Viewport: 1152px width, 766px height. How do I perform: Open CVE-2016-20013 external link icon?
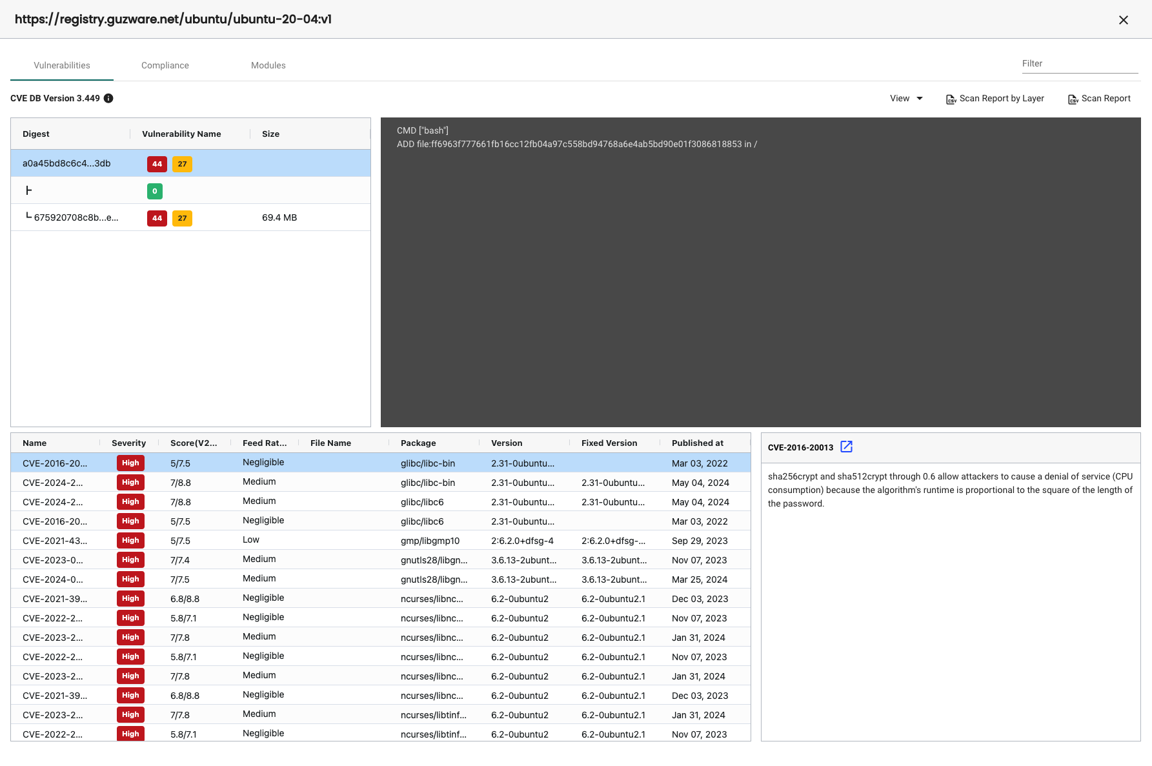pos(847,447)
